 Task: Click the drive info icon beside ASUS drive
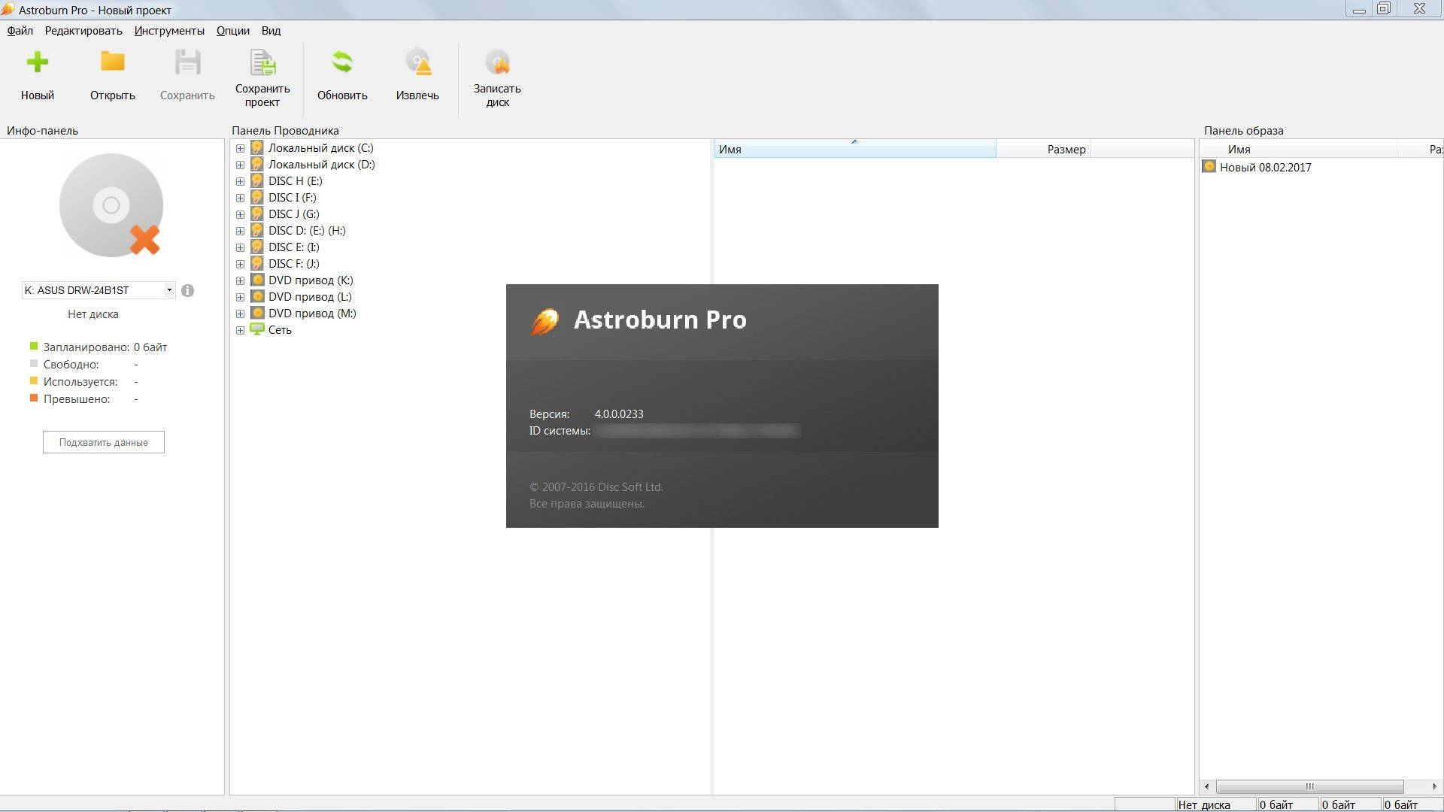187,290
